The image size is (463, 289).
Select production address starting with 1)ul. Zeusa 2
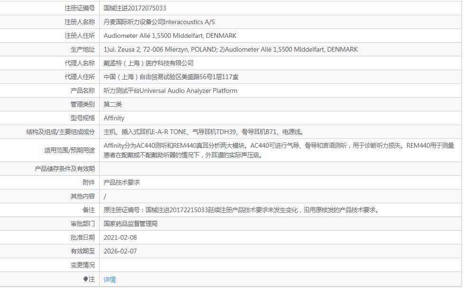pos(231,50)
